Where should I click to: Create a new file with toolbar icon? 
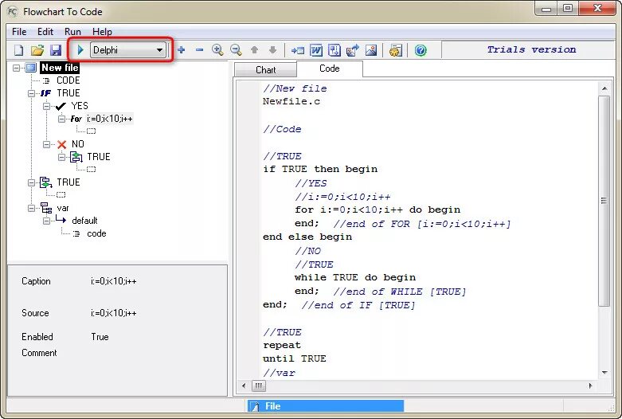18,50
